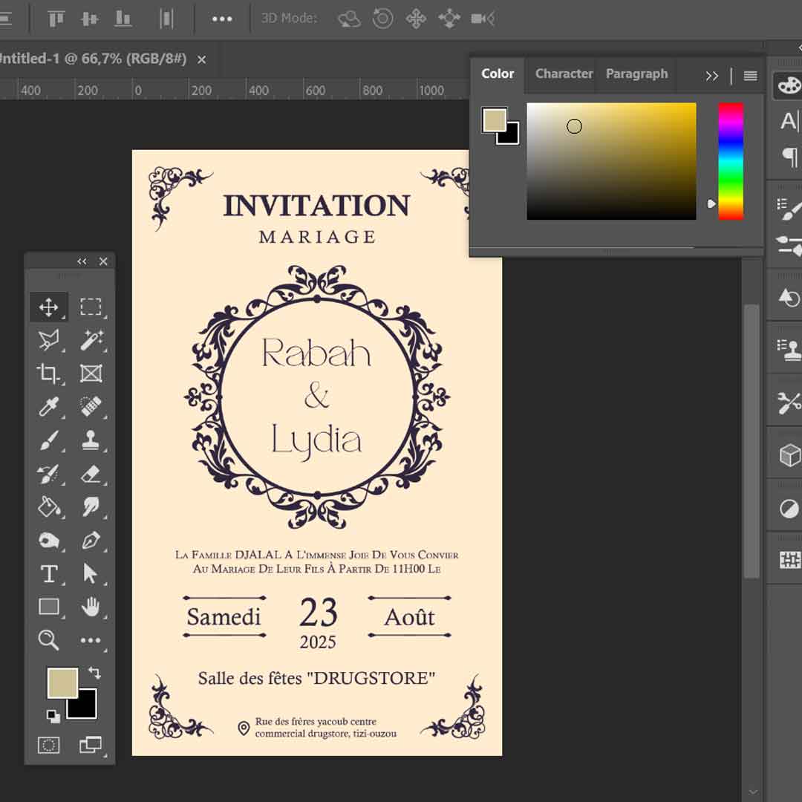Screen dimensions: 802x802
Task: Toggle Quick Mask mode in toolbar
Action: pyautogui.click(x=48, y=744)
